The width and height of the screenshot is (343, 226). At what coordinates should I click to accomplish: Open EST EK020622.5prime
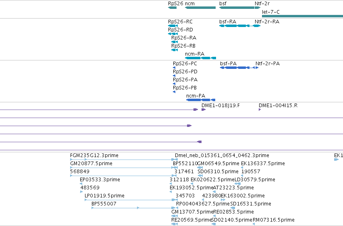(x=213, y=180)
